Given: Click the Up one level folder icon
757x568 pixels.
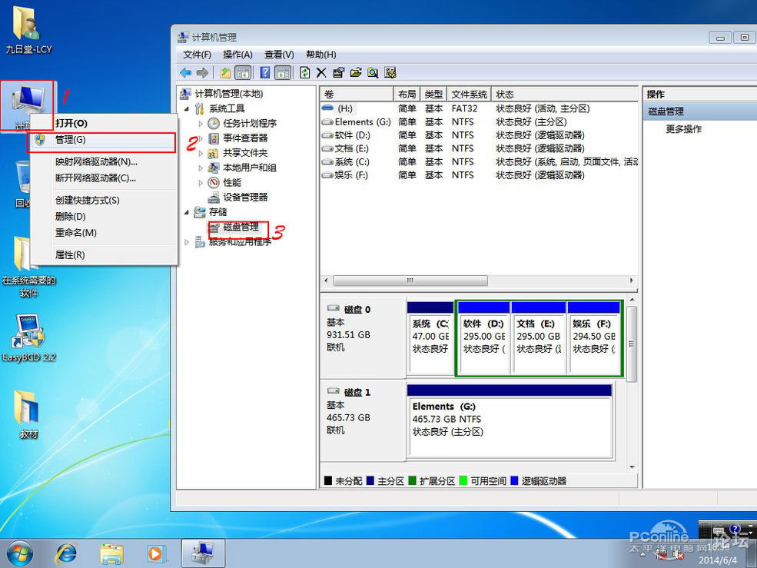Looking at the screenshot, I should pyautogui.click(x=225, y=73).
